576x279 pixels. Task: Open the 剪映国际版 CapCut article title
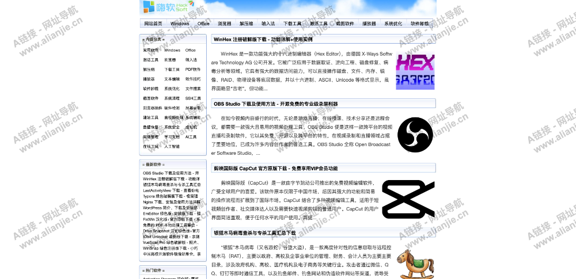coord(275,169)
